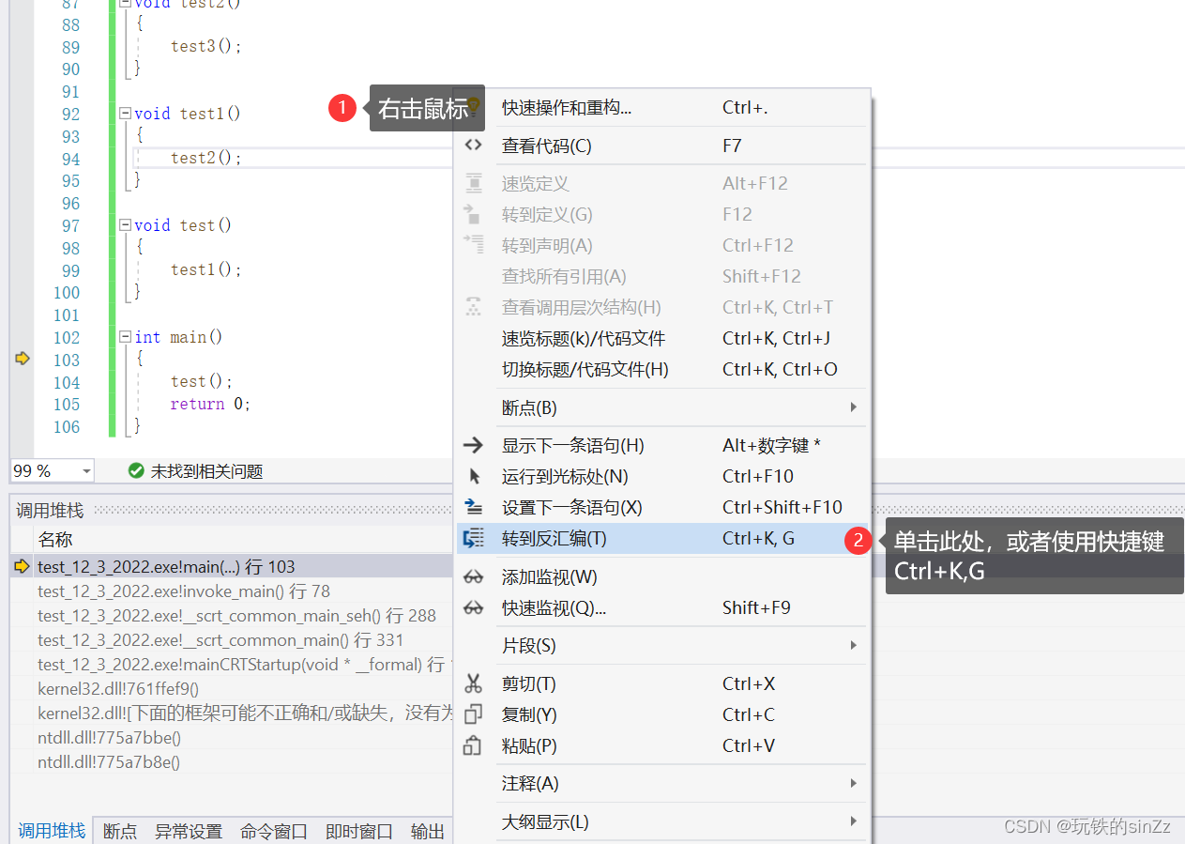Switch to the 命令窗口 tab
Screen dimensions: 1185x844
[274, 831]
